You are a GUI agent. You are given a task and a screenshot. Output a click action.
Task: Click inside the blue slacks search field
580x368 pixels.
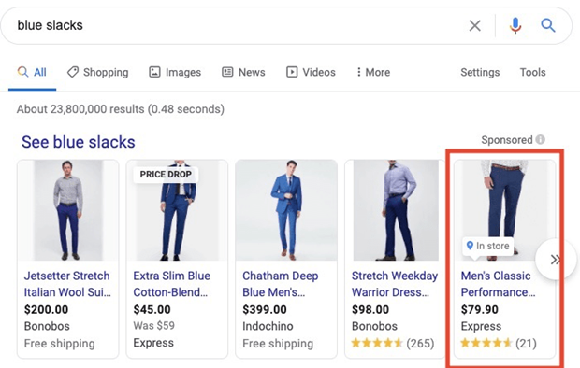(x=237, y=25)
